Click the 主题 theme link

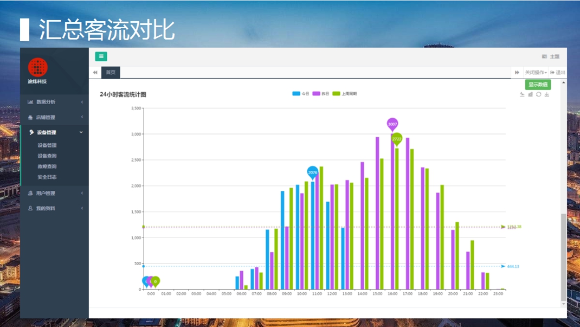click(555, 56)
